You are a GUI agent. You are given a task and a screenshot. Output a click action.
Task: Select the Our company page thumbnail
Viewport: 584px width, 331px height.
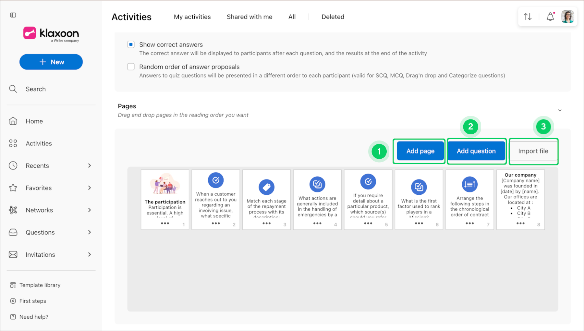(x=520, y=200)
